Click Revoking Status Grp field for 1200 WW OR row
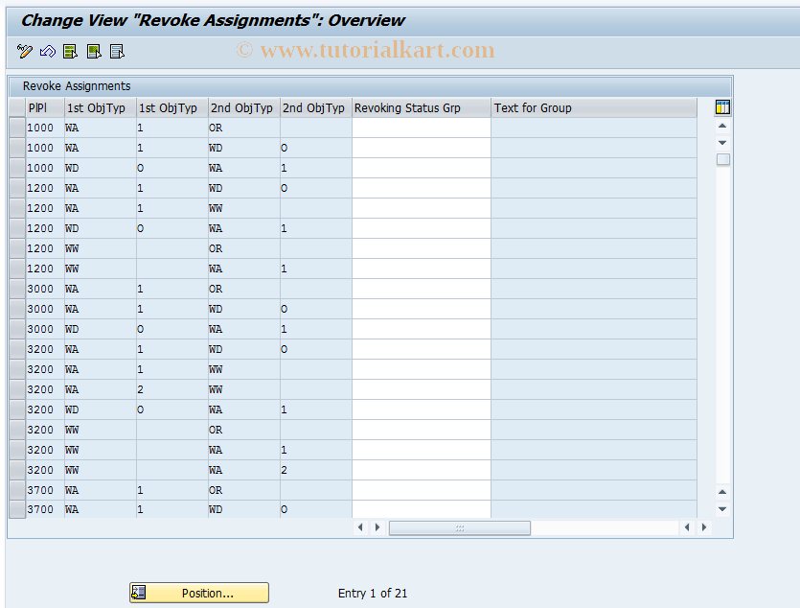 pyautogui.click(x=422, y=248)
